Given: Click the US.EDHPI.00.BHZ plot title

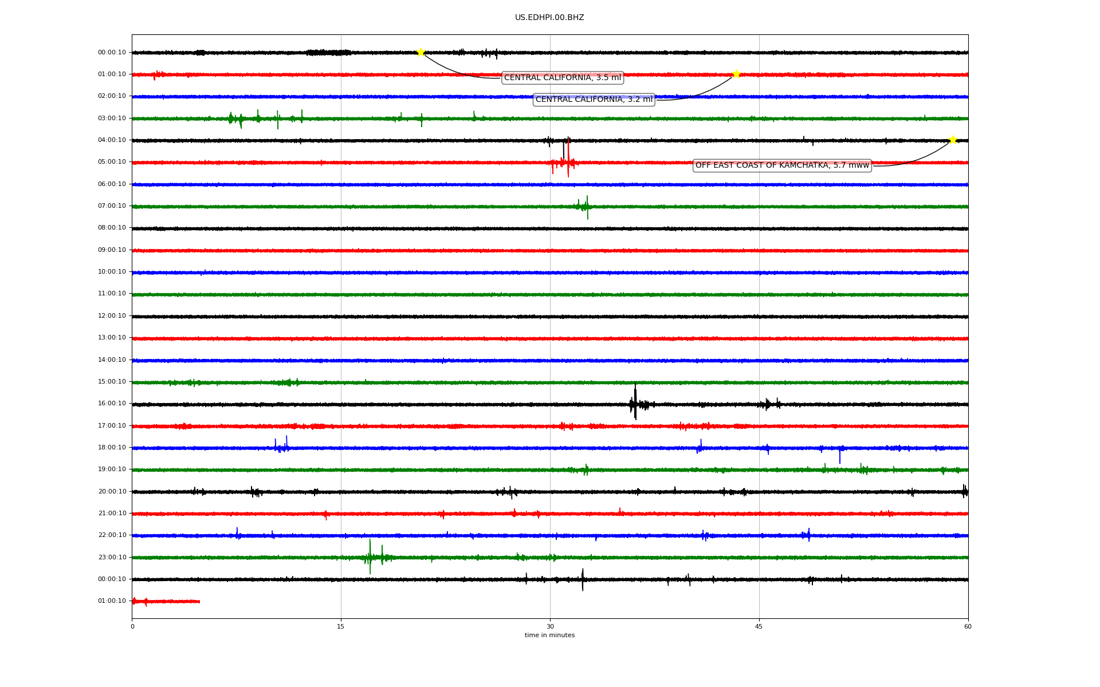Looking at the screenshot, I should point(549,18).
